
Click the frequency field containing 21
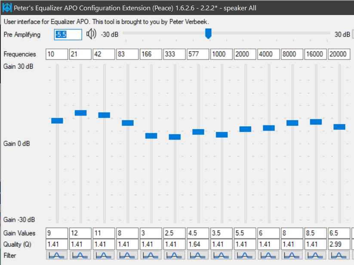(80, 54)
